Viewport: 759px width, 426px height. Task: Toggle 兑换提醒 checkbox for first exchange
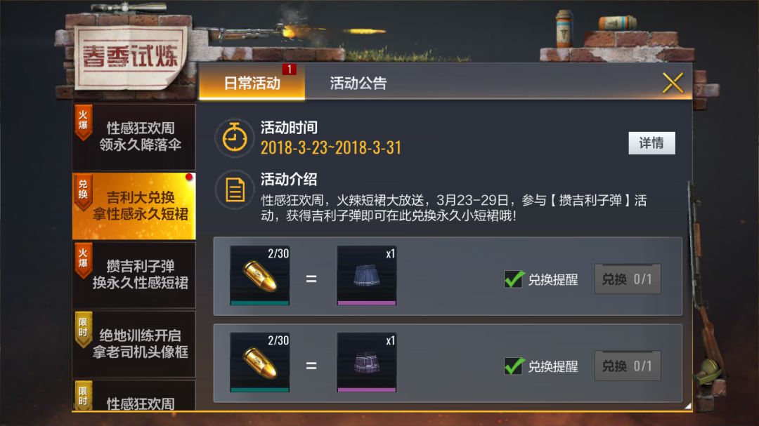(x=514, y=279)
